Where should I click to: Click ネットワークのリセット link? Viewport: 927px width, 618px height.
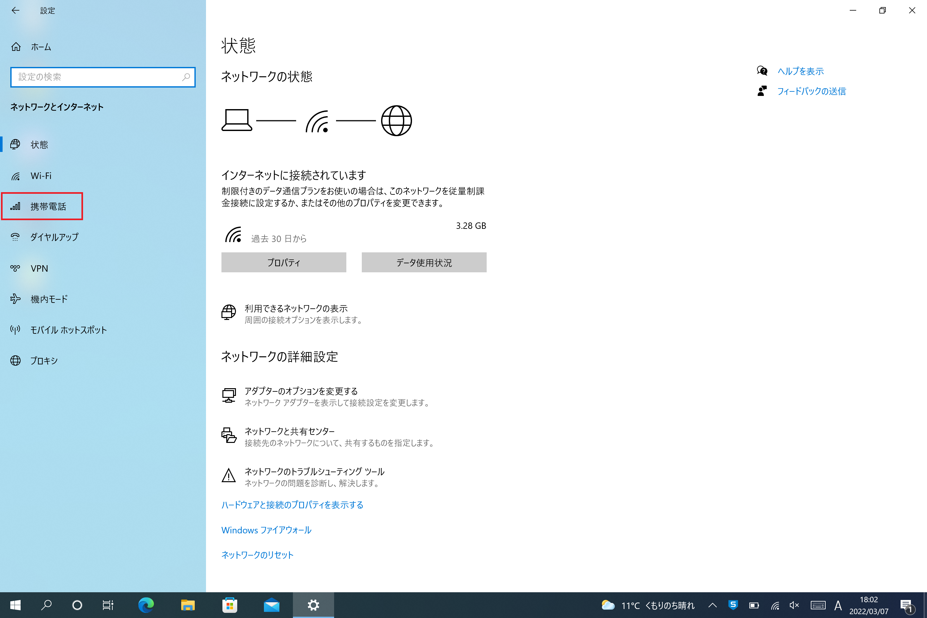click(x=257, y=555)
